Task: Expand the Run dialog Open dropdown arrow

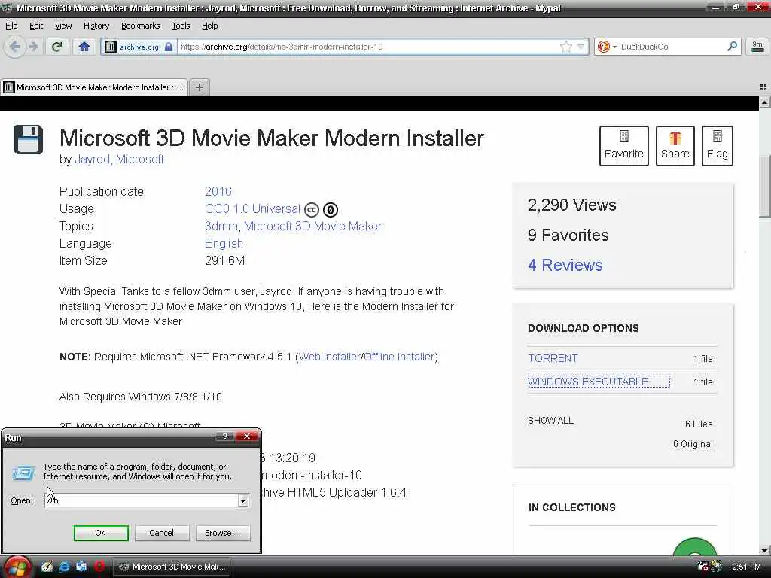Action: 243,500
